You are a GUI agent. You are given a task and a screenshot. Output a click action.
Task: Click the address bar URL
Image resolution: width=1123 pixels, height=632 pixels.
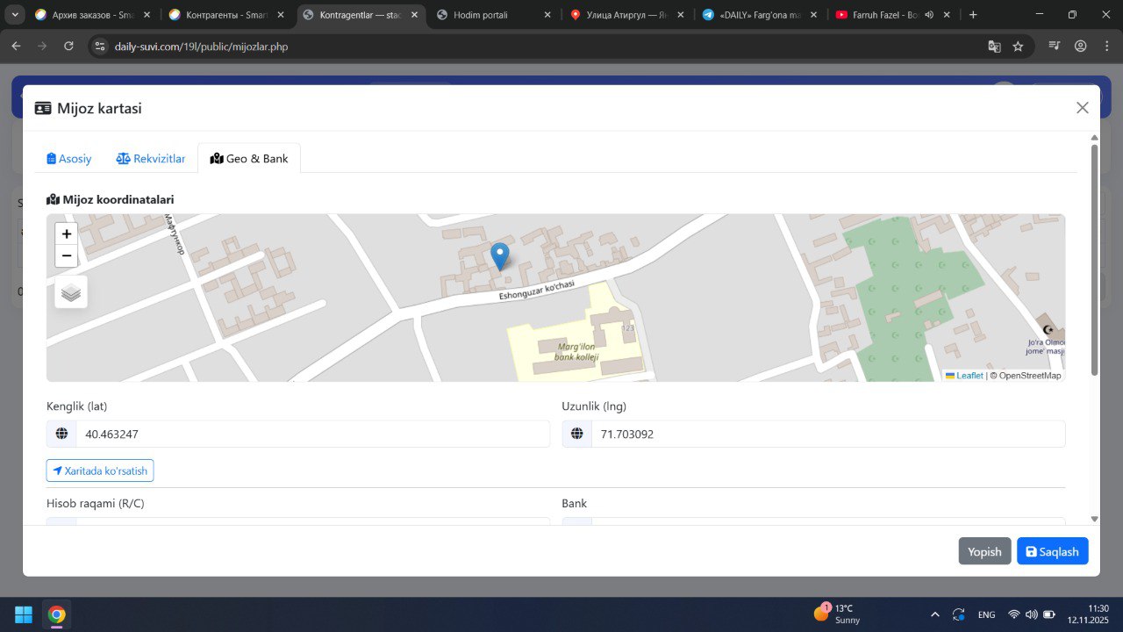click(201, 47)
